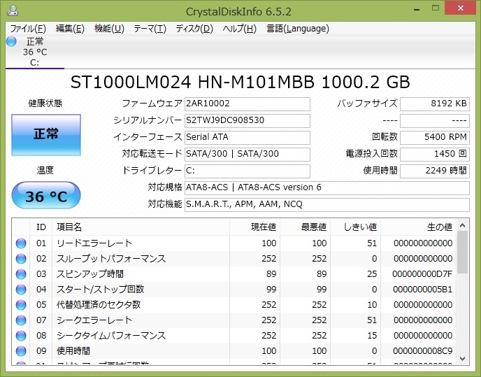Image resolution: width=481 pixels, height=377 pixels.
Task: Open the 編集(E) menu
Action: 70,29
